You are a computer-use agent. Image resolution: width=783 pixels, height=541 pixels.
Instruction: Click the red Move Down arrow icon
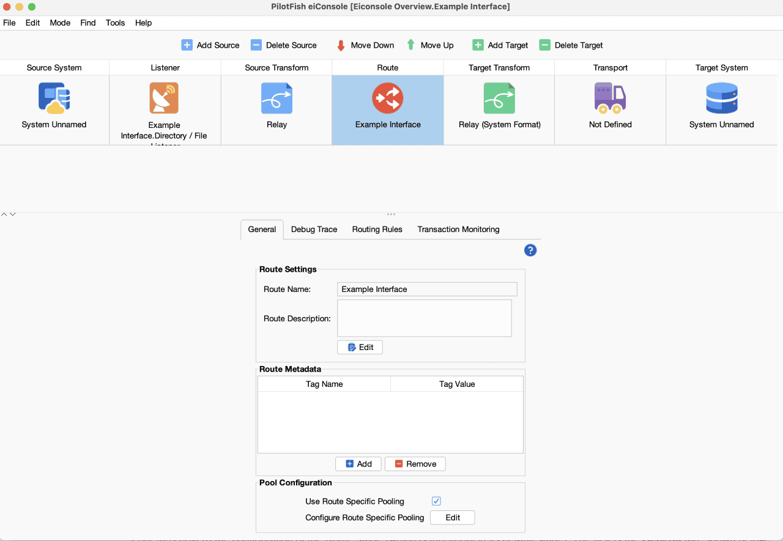point(341,45)
